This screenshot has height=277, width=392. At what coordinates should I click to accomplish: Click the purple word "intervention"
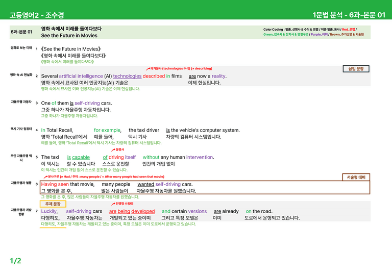pos(200,157)
